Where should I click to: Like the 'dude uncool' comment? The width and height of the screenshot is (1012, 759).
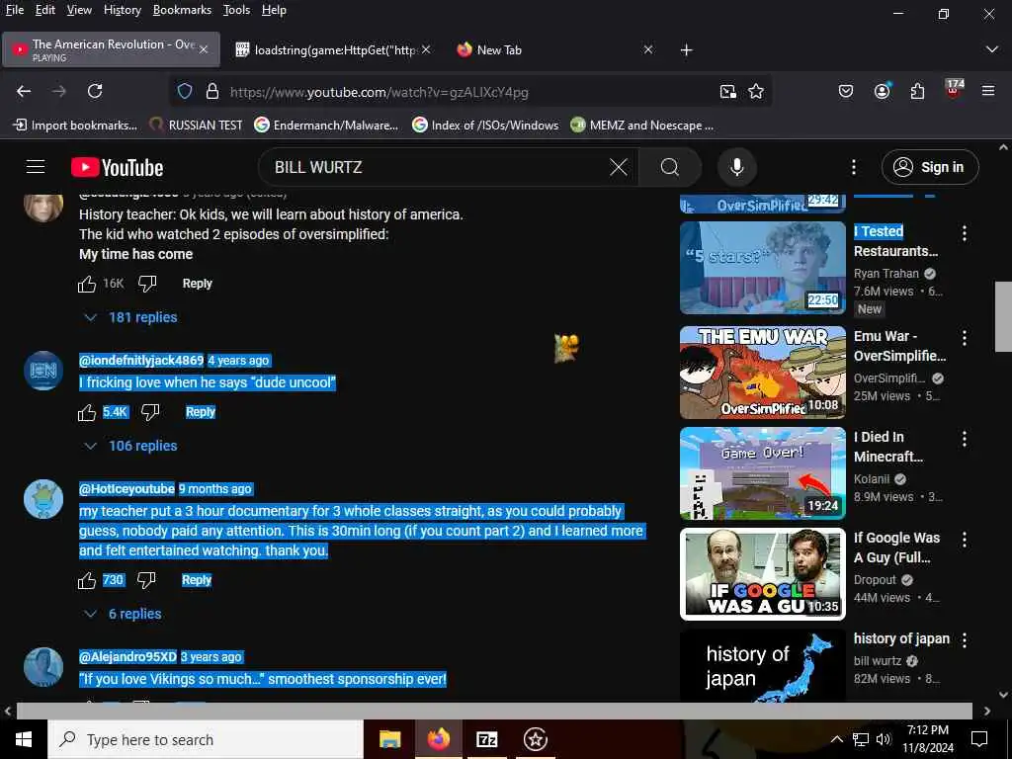pyautogui.click(x=87, y=412)
